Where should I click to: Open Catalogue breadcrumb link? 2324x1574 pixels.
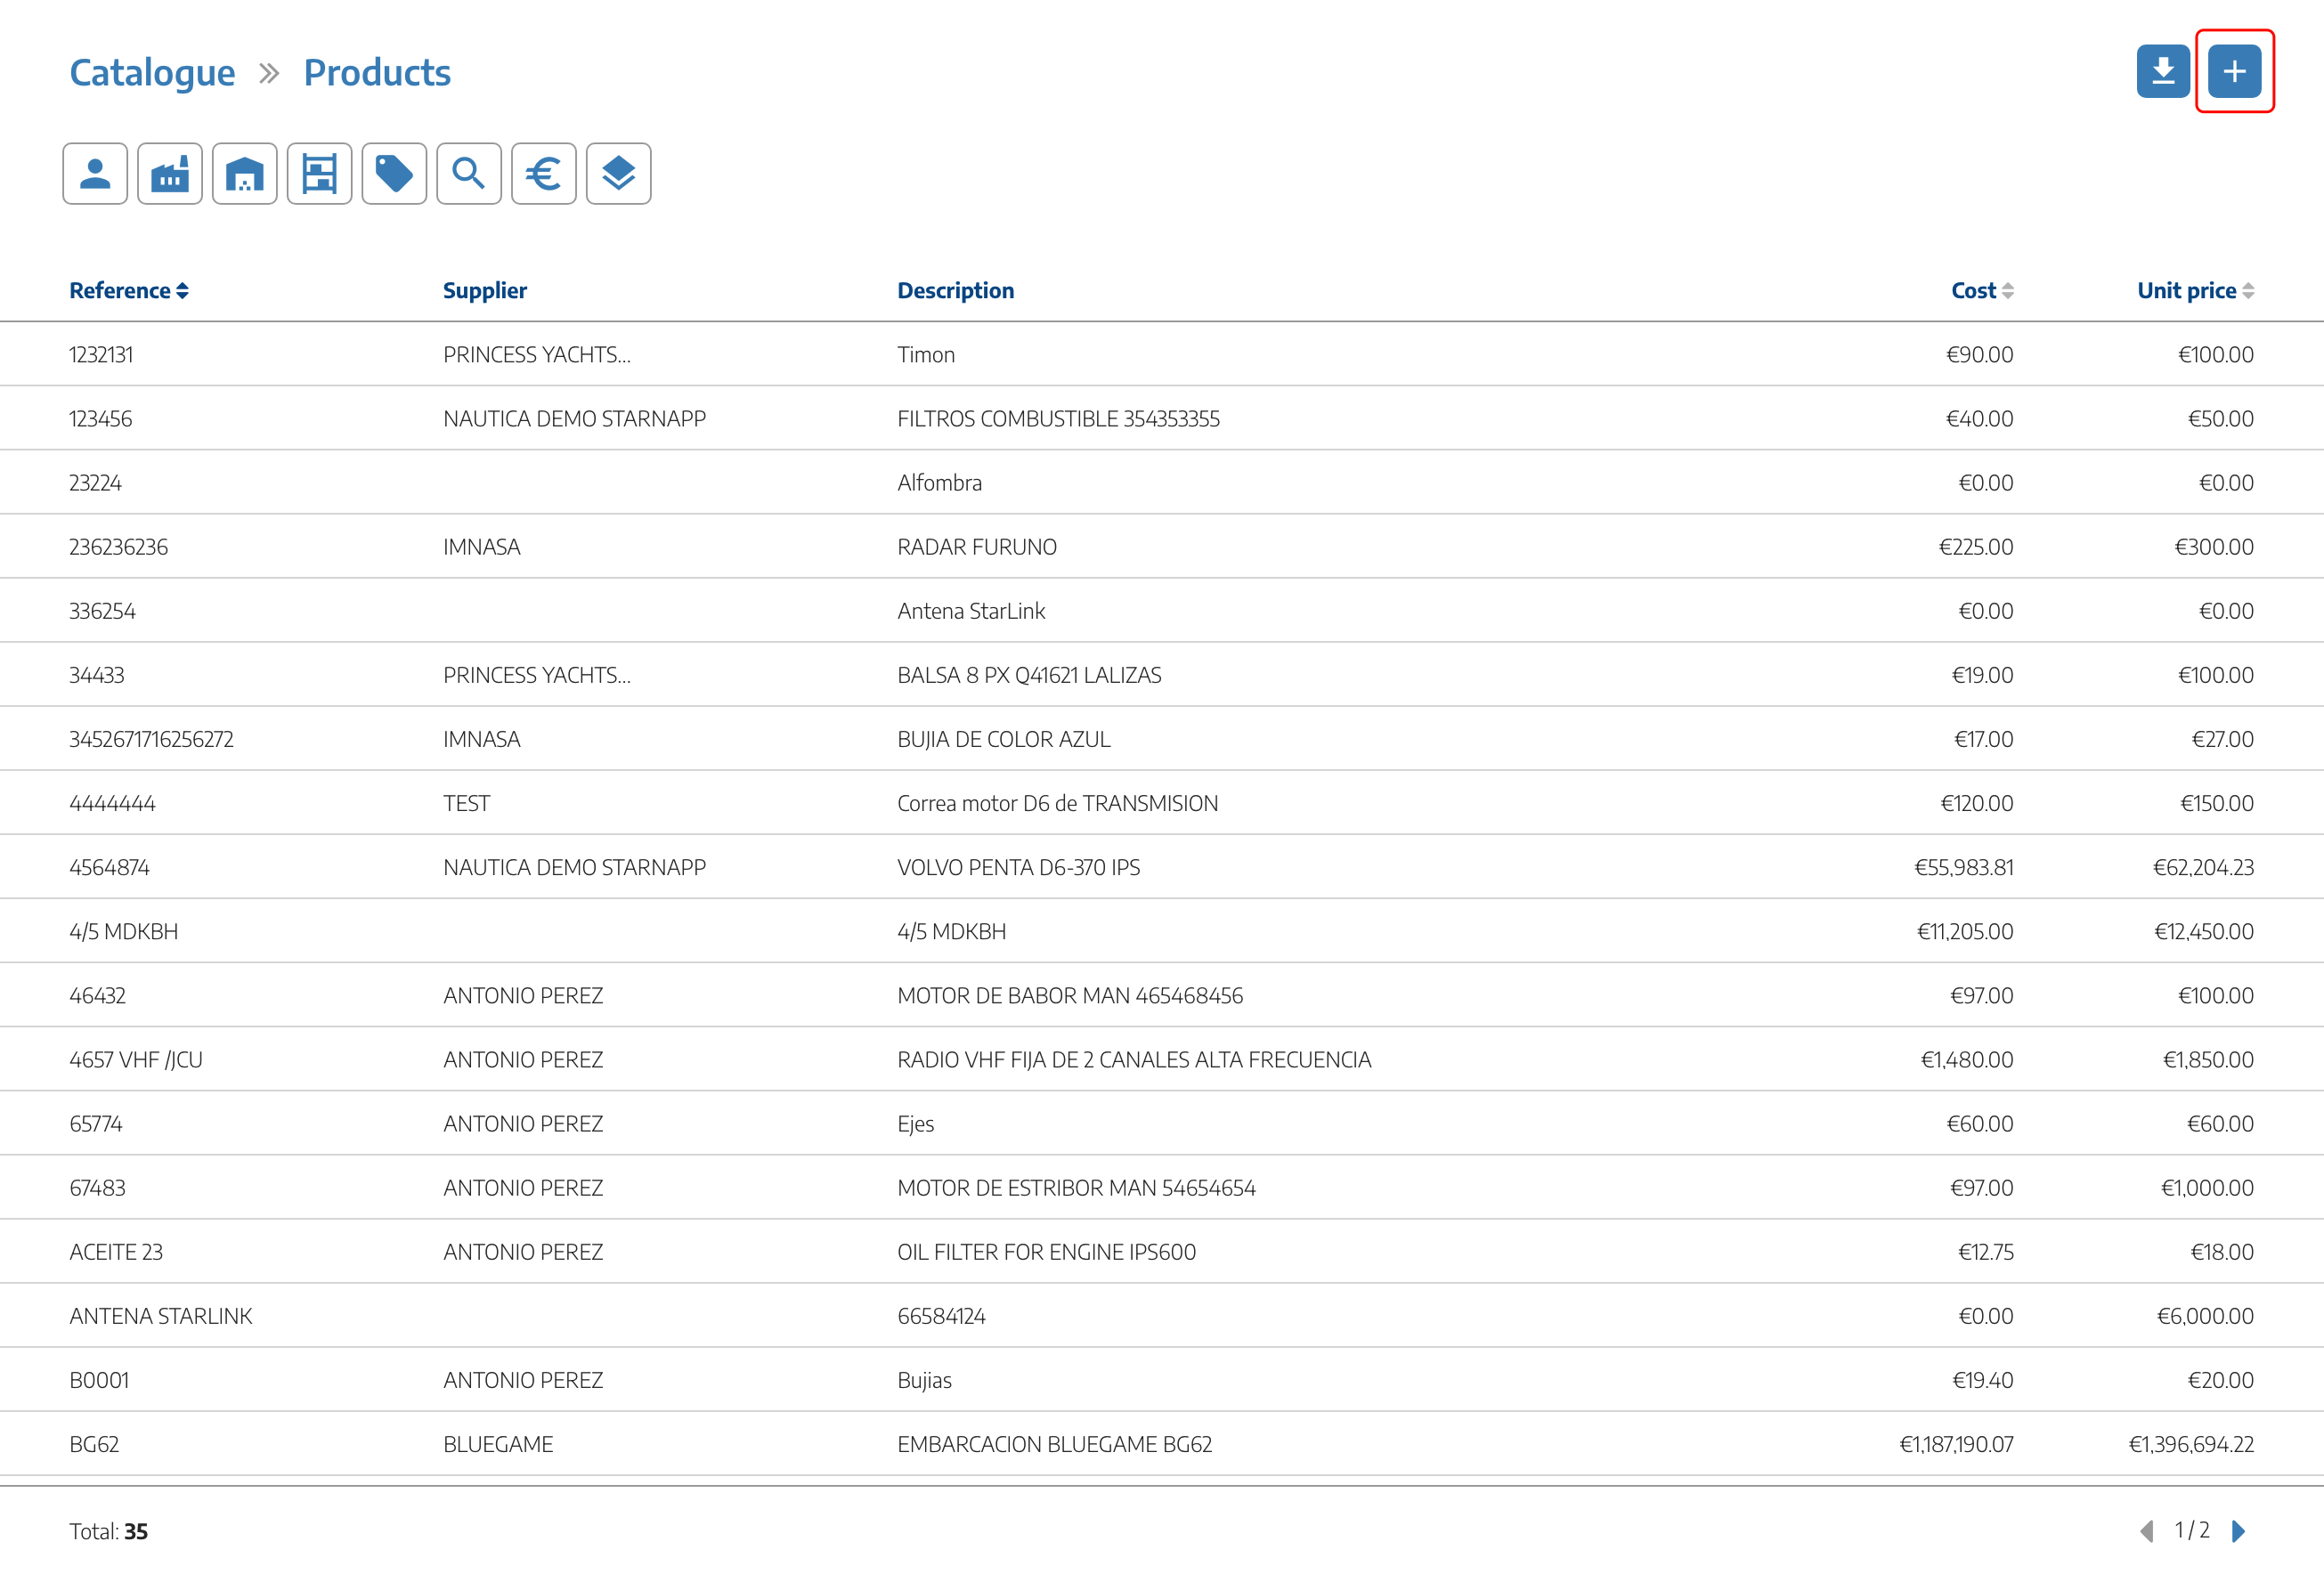click(152, 73)
